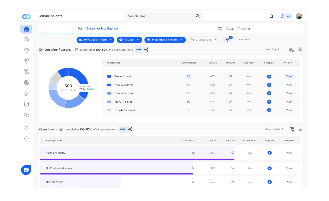Toggle the pill view switch beside Conversation Reasons
This screenshot has height=201, width=329.
click(138, 50)
